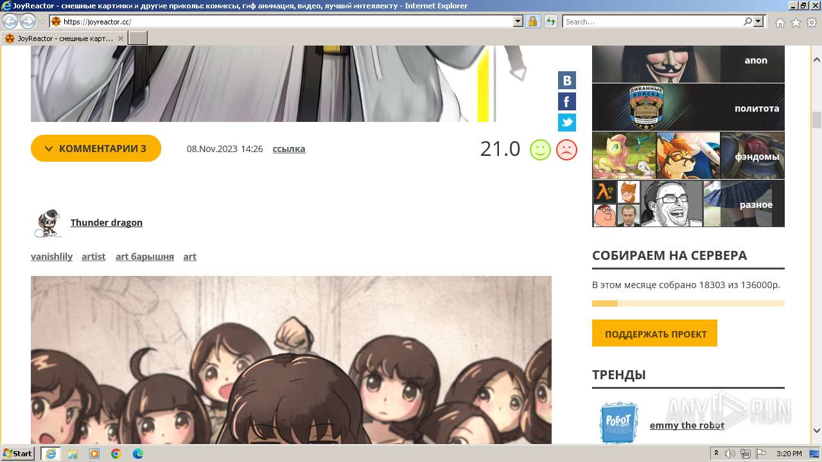Open разное category banner

coord(688,203)
